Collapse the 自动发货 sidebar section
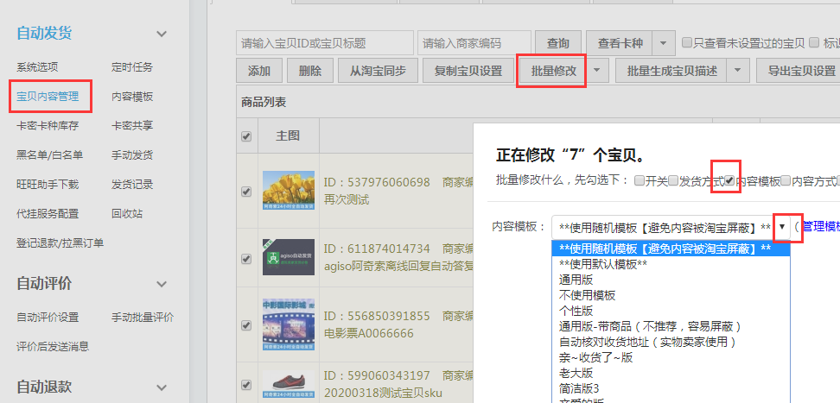 (162, 34)
